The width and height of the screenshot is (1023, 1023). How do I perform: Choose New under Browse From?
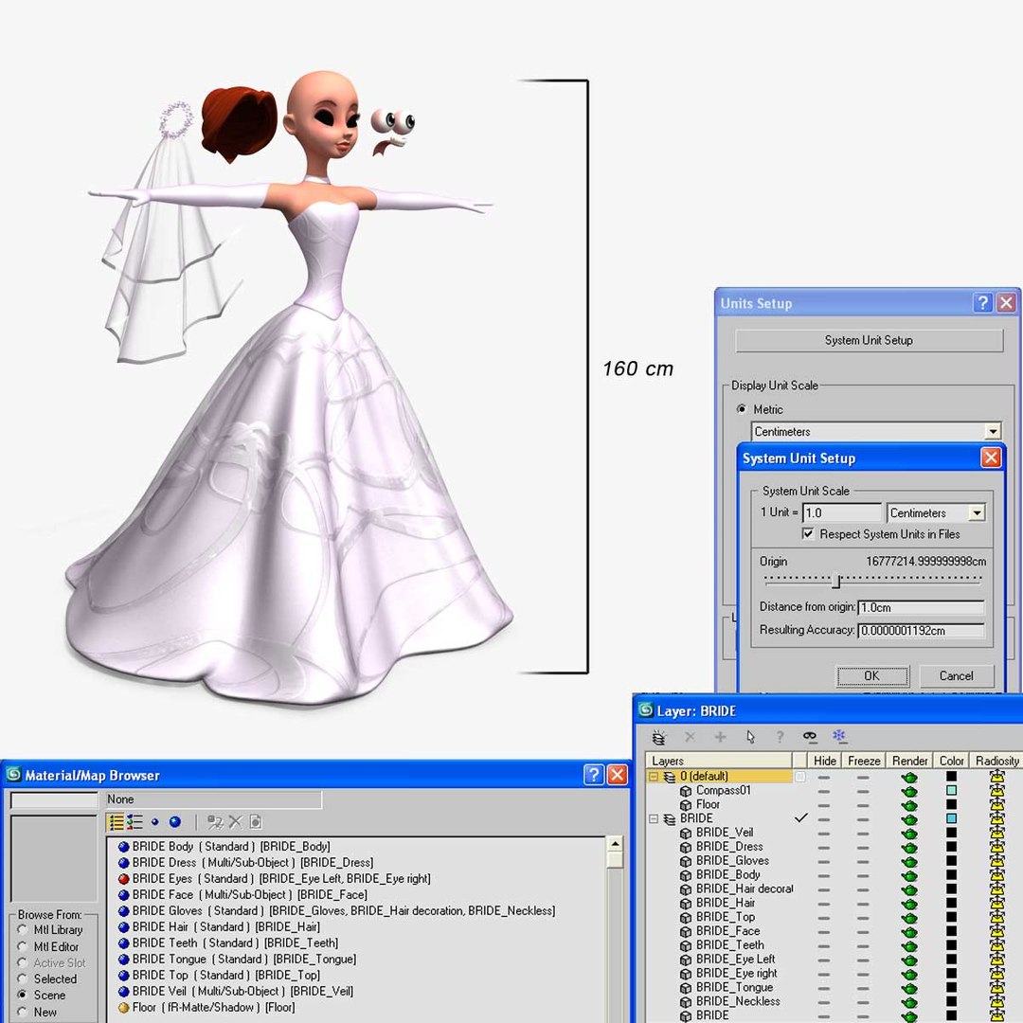24,1012
